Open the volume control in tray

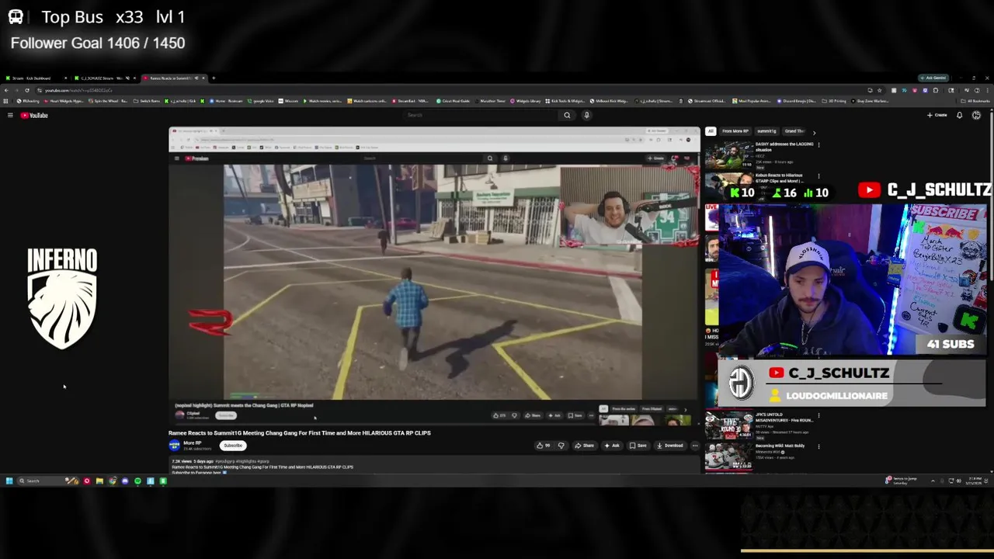coord(959,481)
